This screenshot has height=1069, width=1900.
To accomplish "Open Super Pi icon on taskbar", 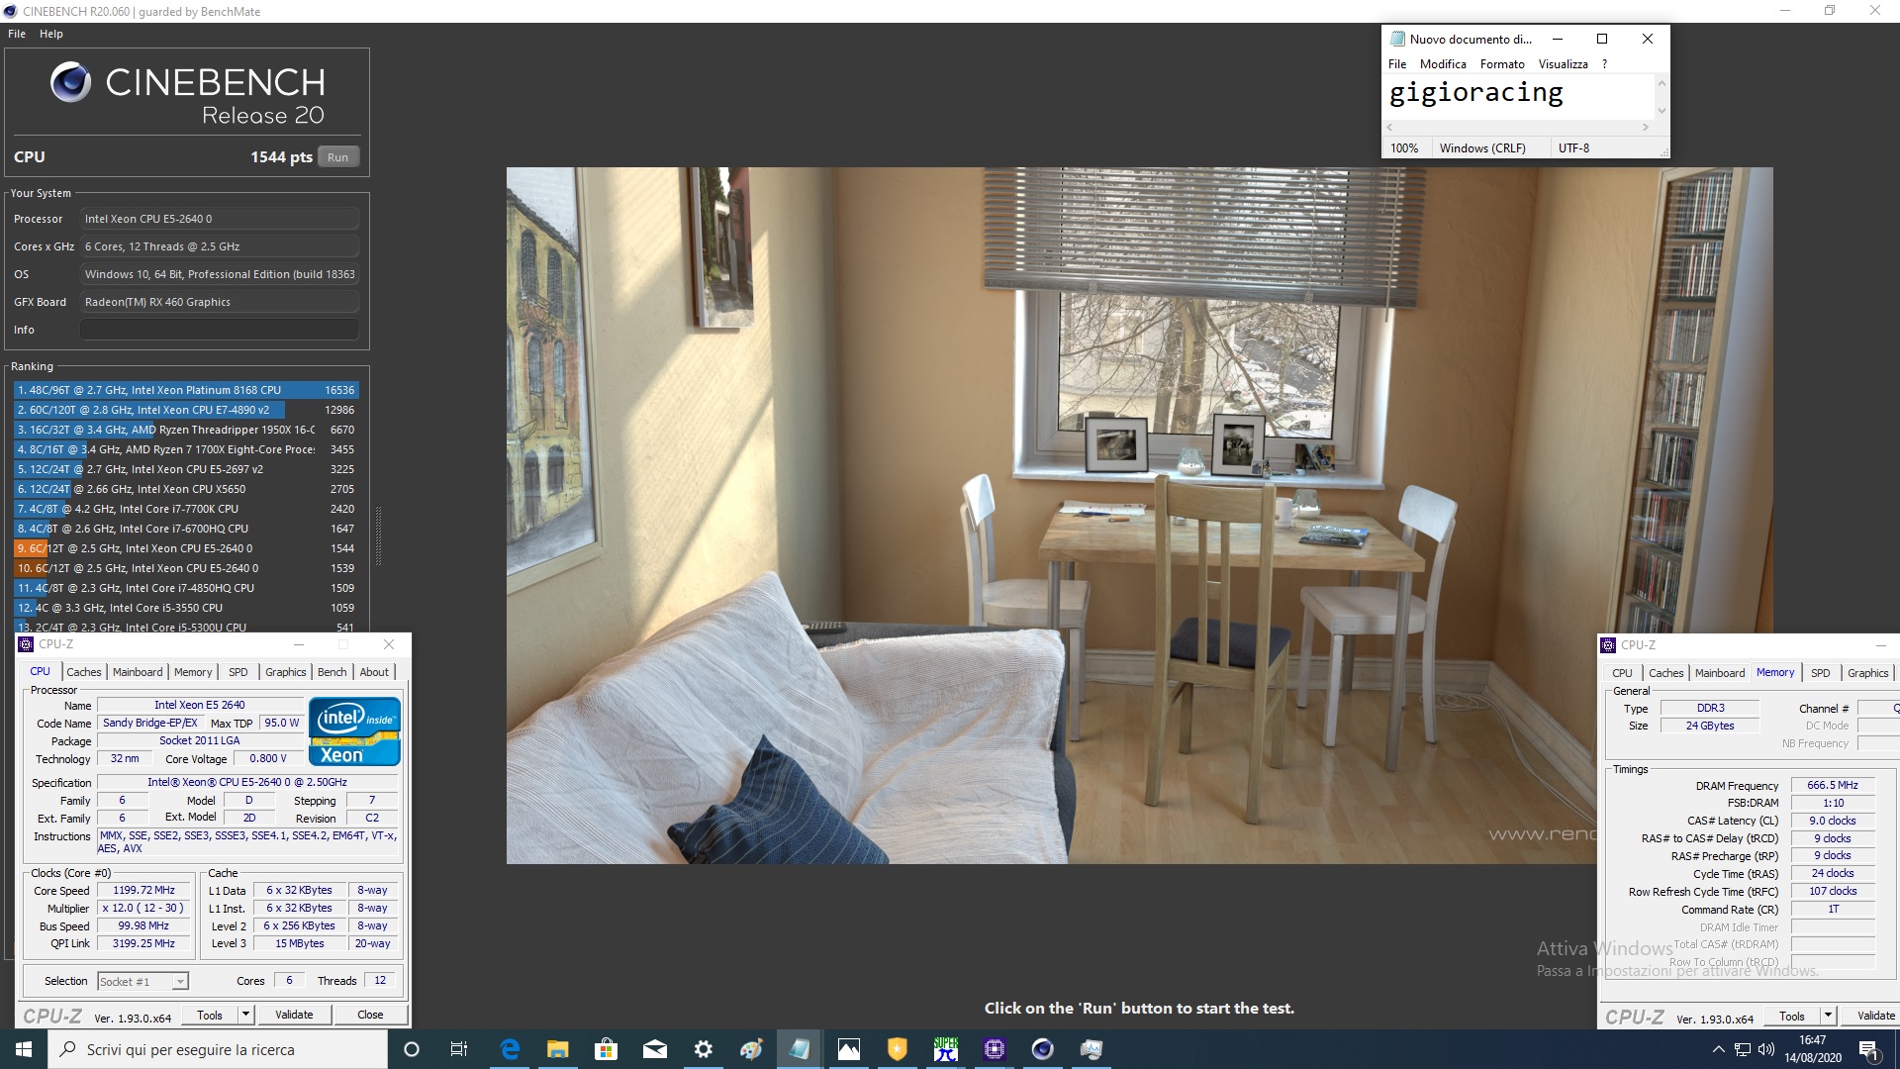I will pos(945,1049).
